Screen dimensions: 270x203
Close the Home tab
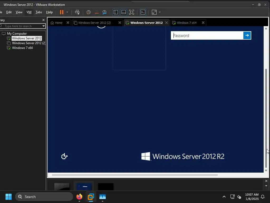68,23
